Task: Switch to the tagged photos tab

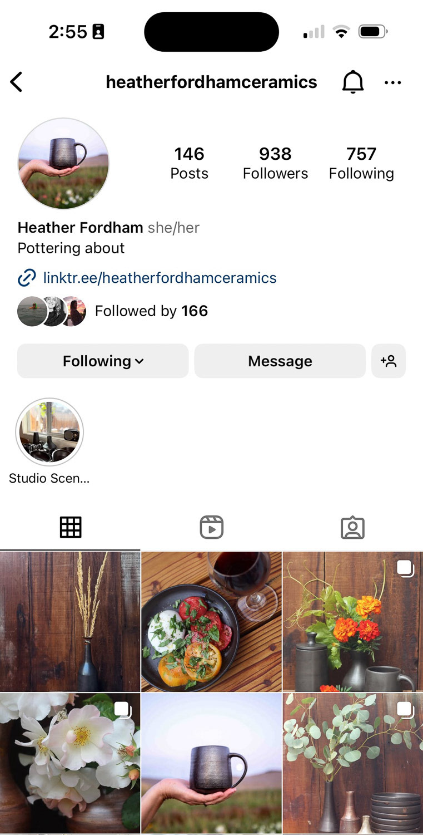Action: (352, 527)
